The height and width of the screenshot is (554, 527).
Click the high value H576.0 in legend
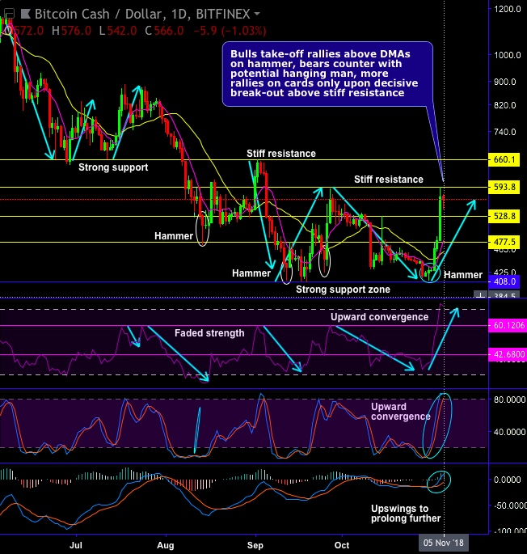[71, 31]
